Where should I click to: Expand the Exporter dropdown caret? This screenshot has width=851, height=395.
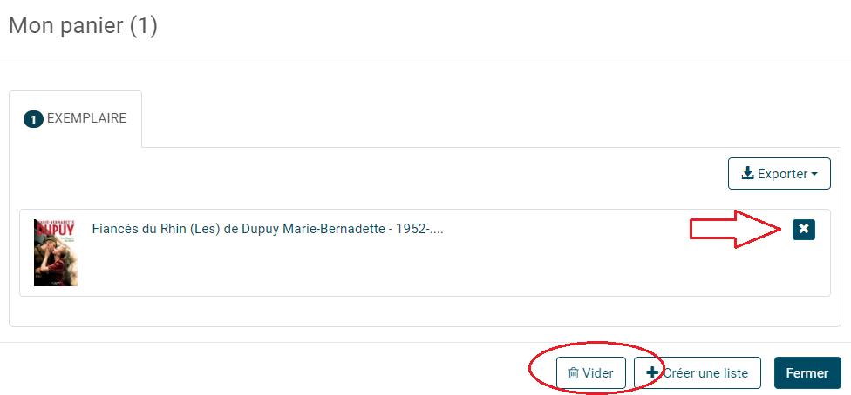point(814,175)
